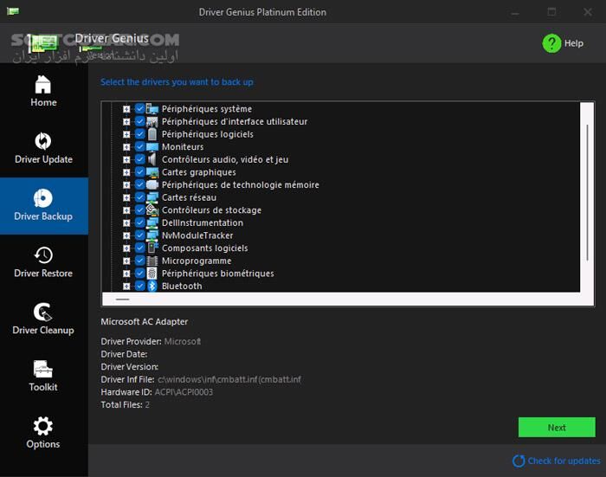
Task: Open the Help link text
Action: (573, 43)
